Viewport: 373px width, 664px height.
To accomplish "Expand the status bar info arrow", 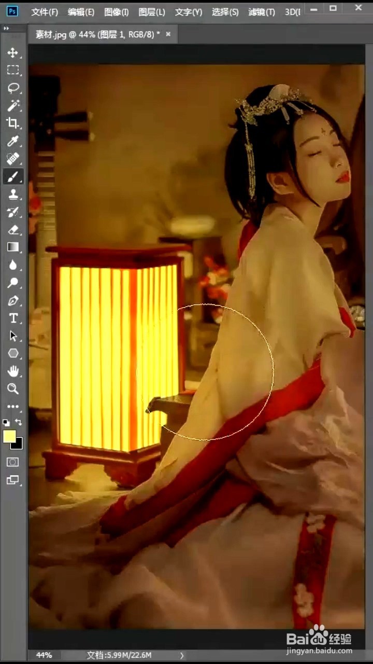I will click(182, 655).
